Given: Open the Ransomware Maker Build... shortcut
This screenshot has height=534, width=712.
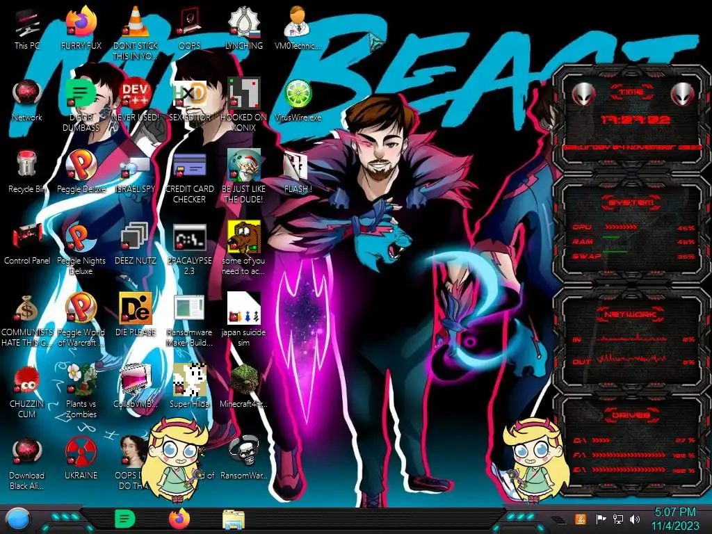Looking at the screenshot, I should coord(189,321).
